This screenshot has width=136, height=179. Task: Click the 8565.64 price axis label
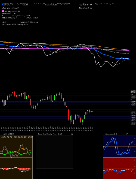pyautogui.click(x=133, y=112)
